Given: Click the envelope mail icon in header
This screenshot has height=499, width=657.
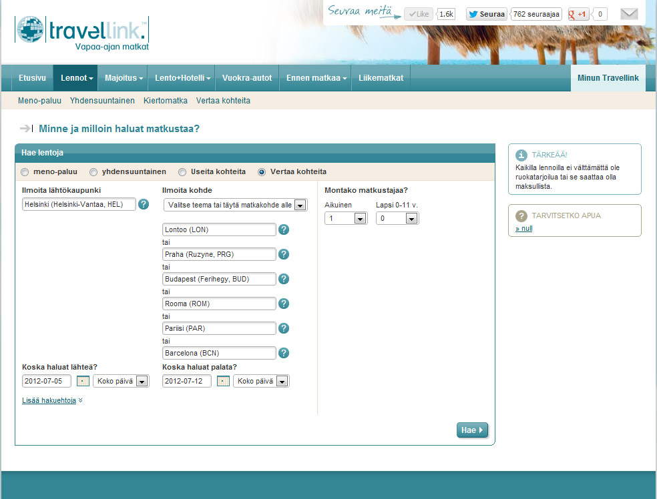Looking at the screenshot, I should 629,14.
